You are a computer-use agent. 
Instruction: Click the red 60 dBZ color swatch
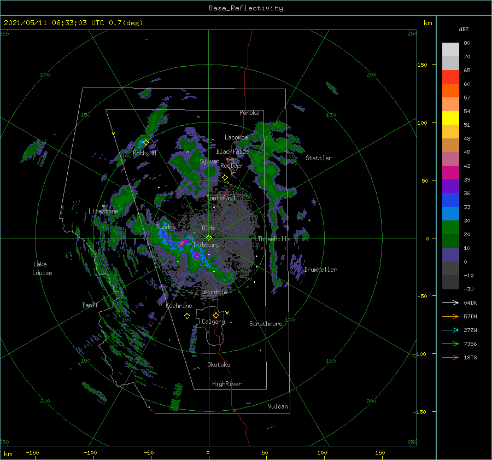450,77
